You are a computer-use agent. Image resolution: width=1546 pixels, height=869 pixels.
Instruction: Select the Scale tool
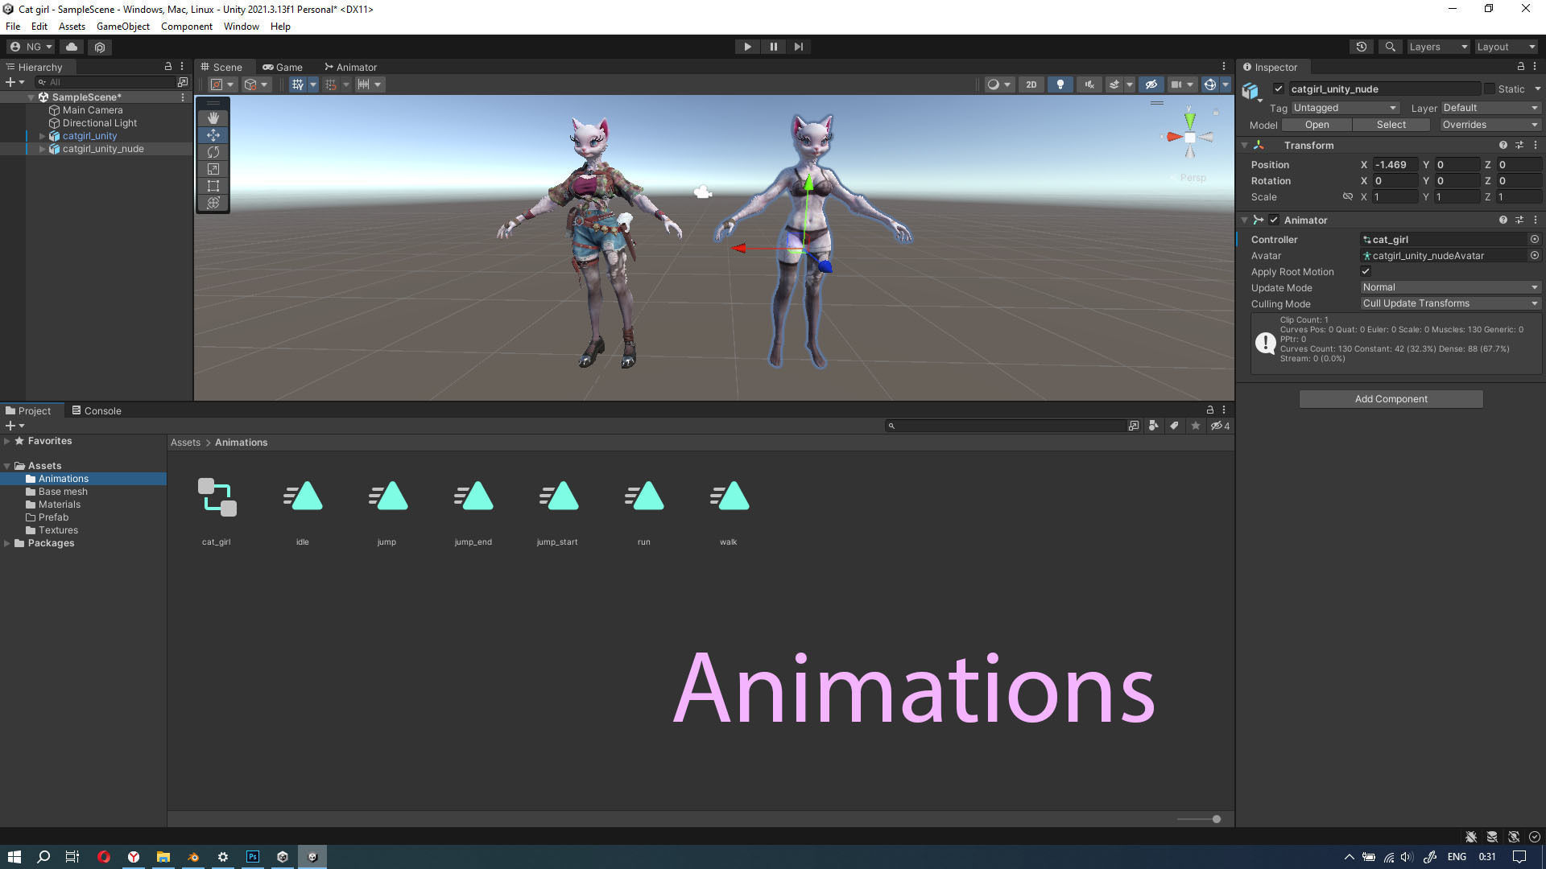(x=213, y=169)
